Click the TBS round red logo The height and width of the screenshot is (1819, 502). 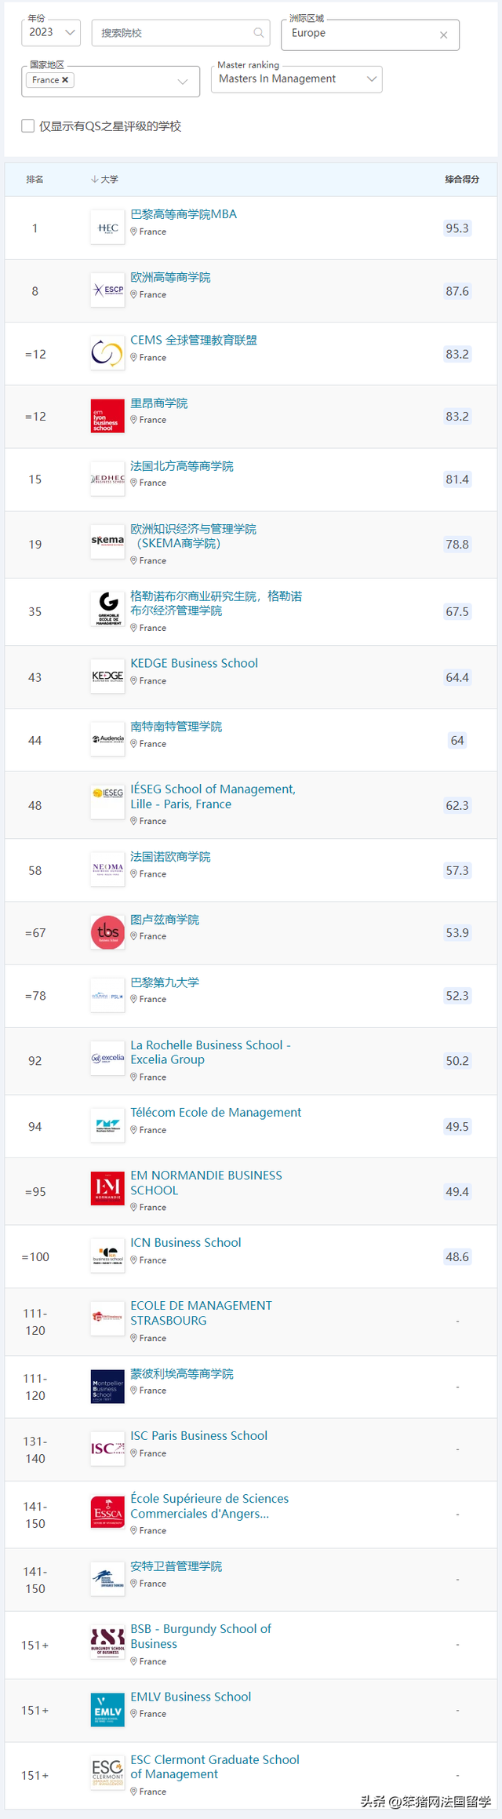pyautogui.click(x=107, y=933)
